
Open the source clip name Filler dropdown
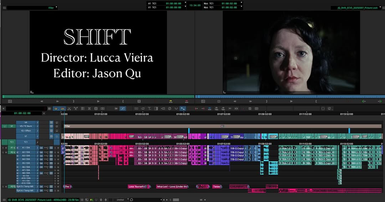click(56, 7)
